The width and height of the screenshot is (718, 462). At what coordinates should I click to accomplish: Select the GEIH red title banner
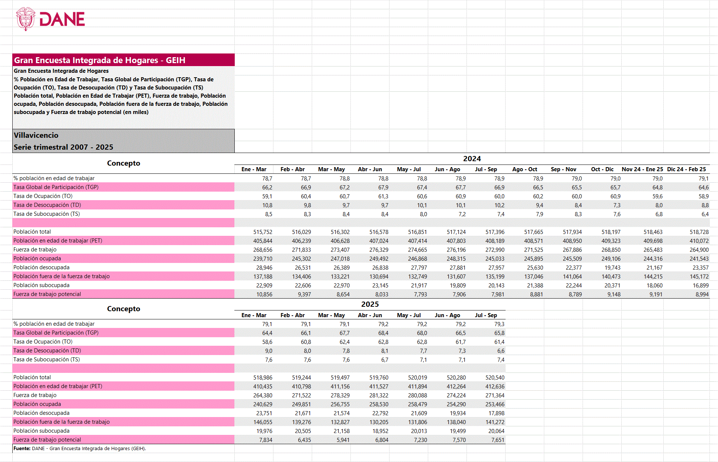click(x=123, y=60)
